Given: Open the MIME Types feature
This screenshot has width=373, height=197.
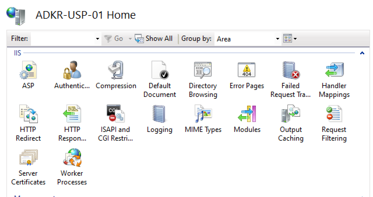Looking at the screenshot, I should click(203, 114).
